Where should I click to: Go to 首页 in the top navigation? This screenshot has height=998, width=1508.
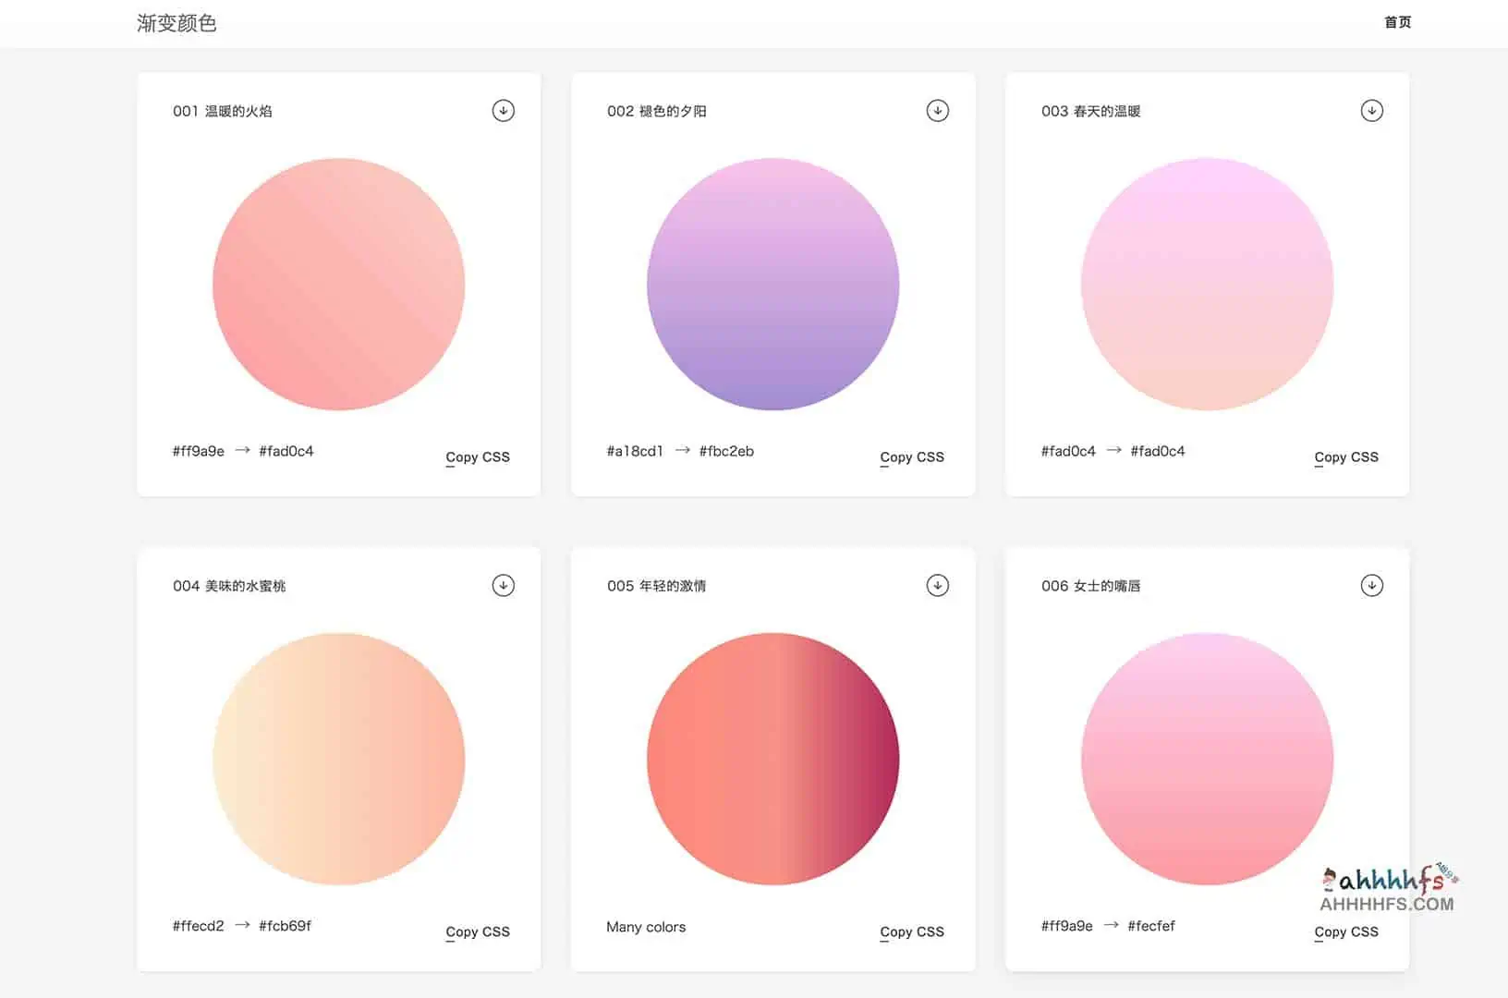tap(1397, 22)
